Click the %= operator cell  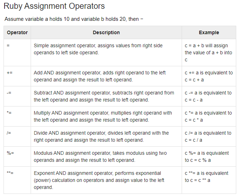[x=17, y=157]
